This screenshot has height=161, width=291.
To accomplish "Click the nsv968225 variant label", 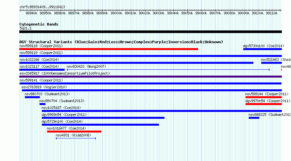I will (270, 115).
